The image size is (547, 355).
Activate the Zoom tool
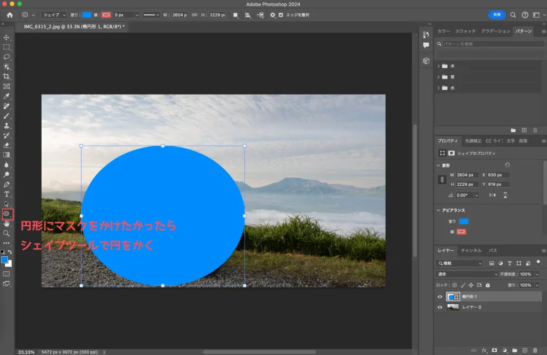7,233
